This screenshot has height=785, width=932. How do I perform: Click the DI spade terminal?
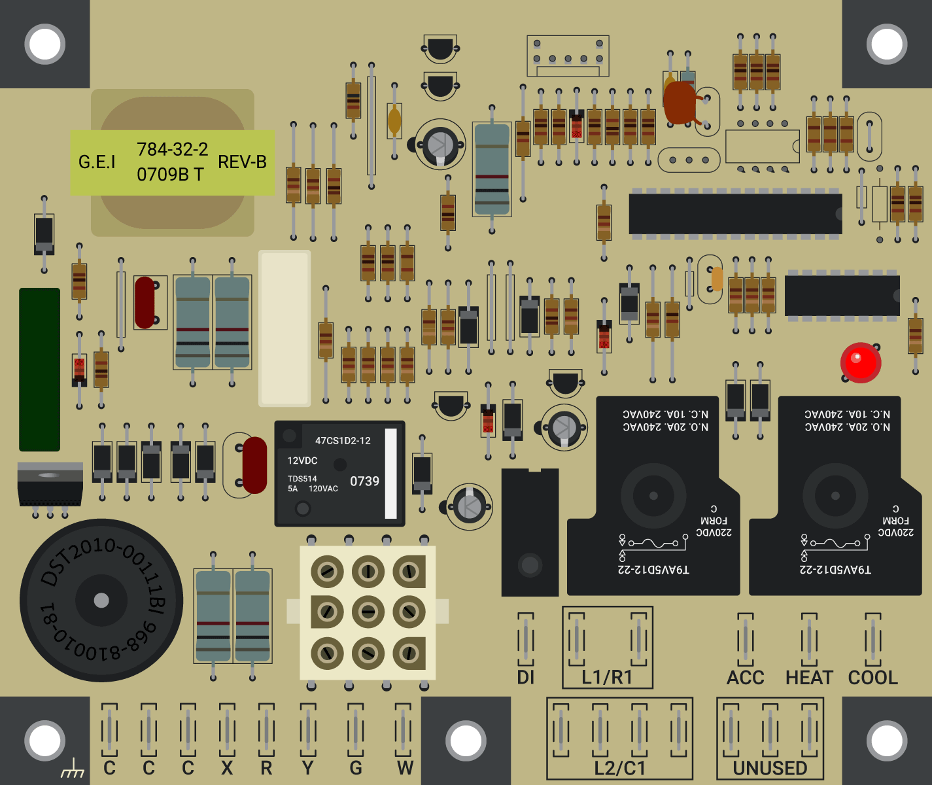pos(526,639)
